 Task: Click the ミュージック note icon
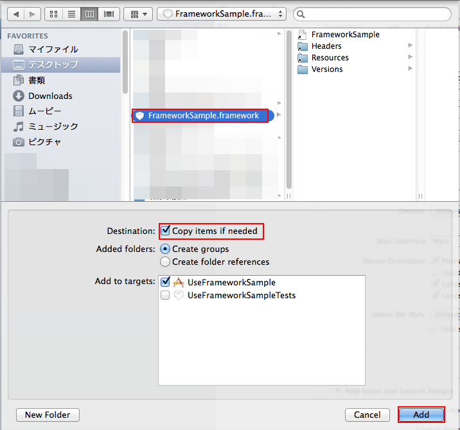tap(19, 127)
